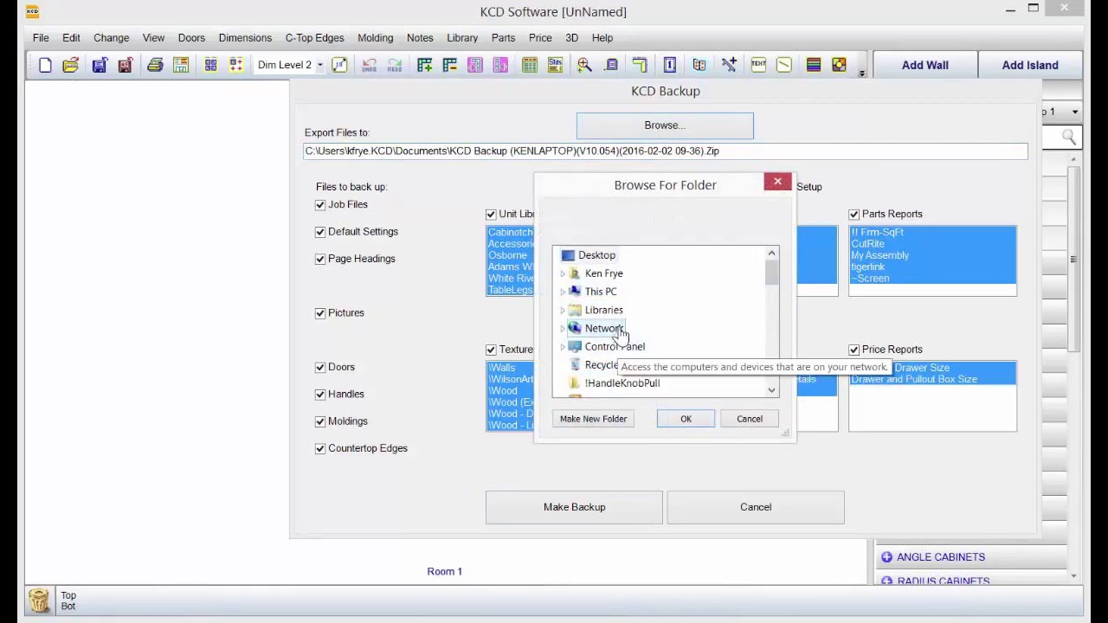Click the recycle bin icon at bottom left

[x=38, y=600]
